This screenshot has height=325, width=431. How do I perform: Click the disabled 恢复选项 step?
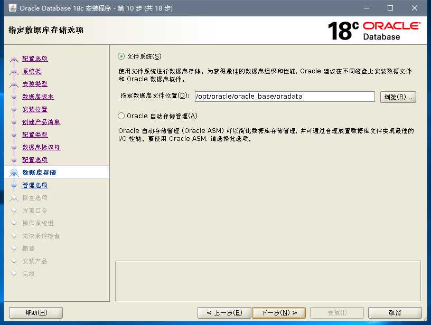(x=35, y=198)
